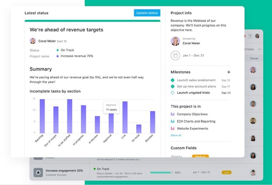Toggle Set up new account plans milestone
This screenshot has width=272, height=185.
point(173,86)
